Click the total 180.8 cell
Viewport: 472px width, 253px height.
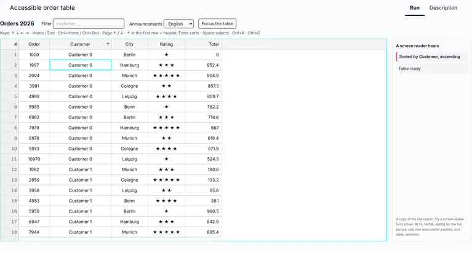pos(203,169)
